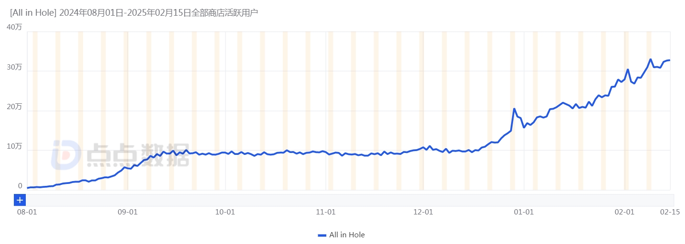Click the blue plus icon below chart
Image resolution: width=685 pixels, height=244 pixels.
pyautogui.click(x=20, y=200)
